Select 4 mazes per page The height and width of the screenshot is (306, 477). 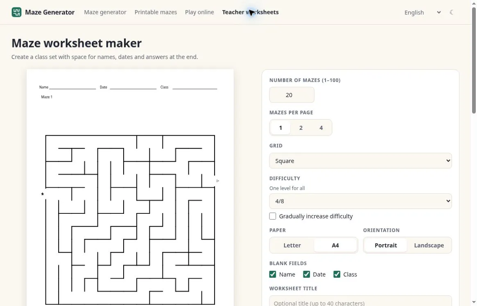tap(321, 127)
